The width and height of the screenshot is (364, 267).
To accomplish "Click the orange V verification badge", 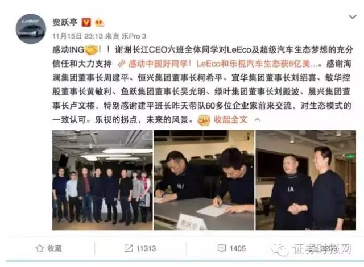I will click(x=86, y=22).
